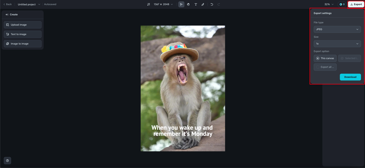
Task: Click Text to image
Action: coord(23,34)
